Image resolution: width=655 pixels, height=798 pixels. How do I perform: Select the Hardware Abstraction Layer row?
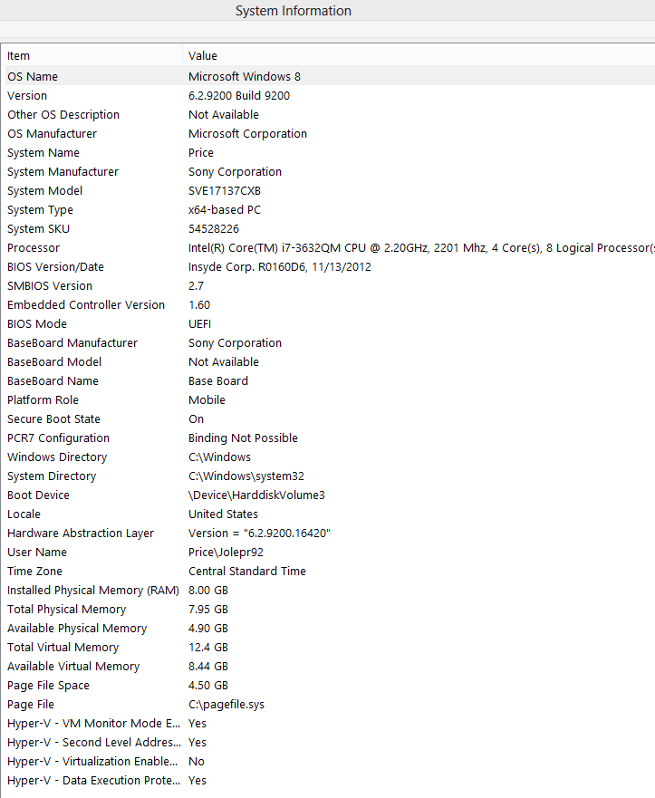[81, 534]
